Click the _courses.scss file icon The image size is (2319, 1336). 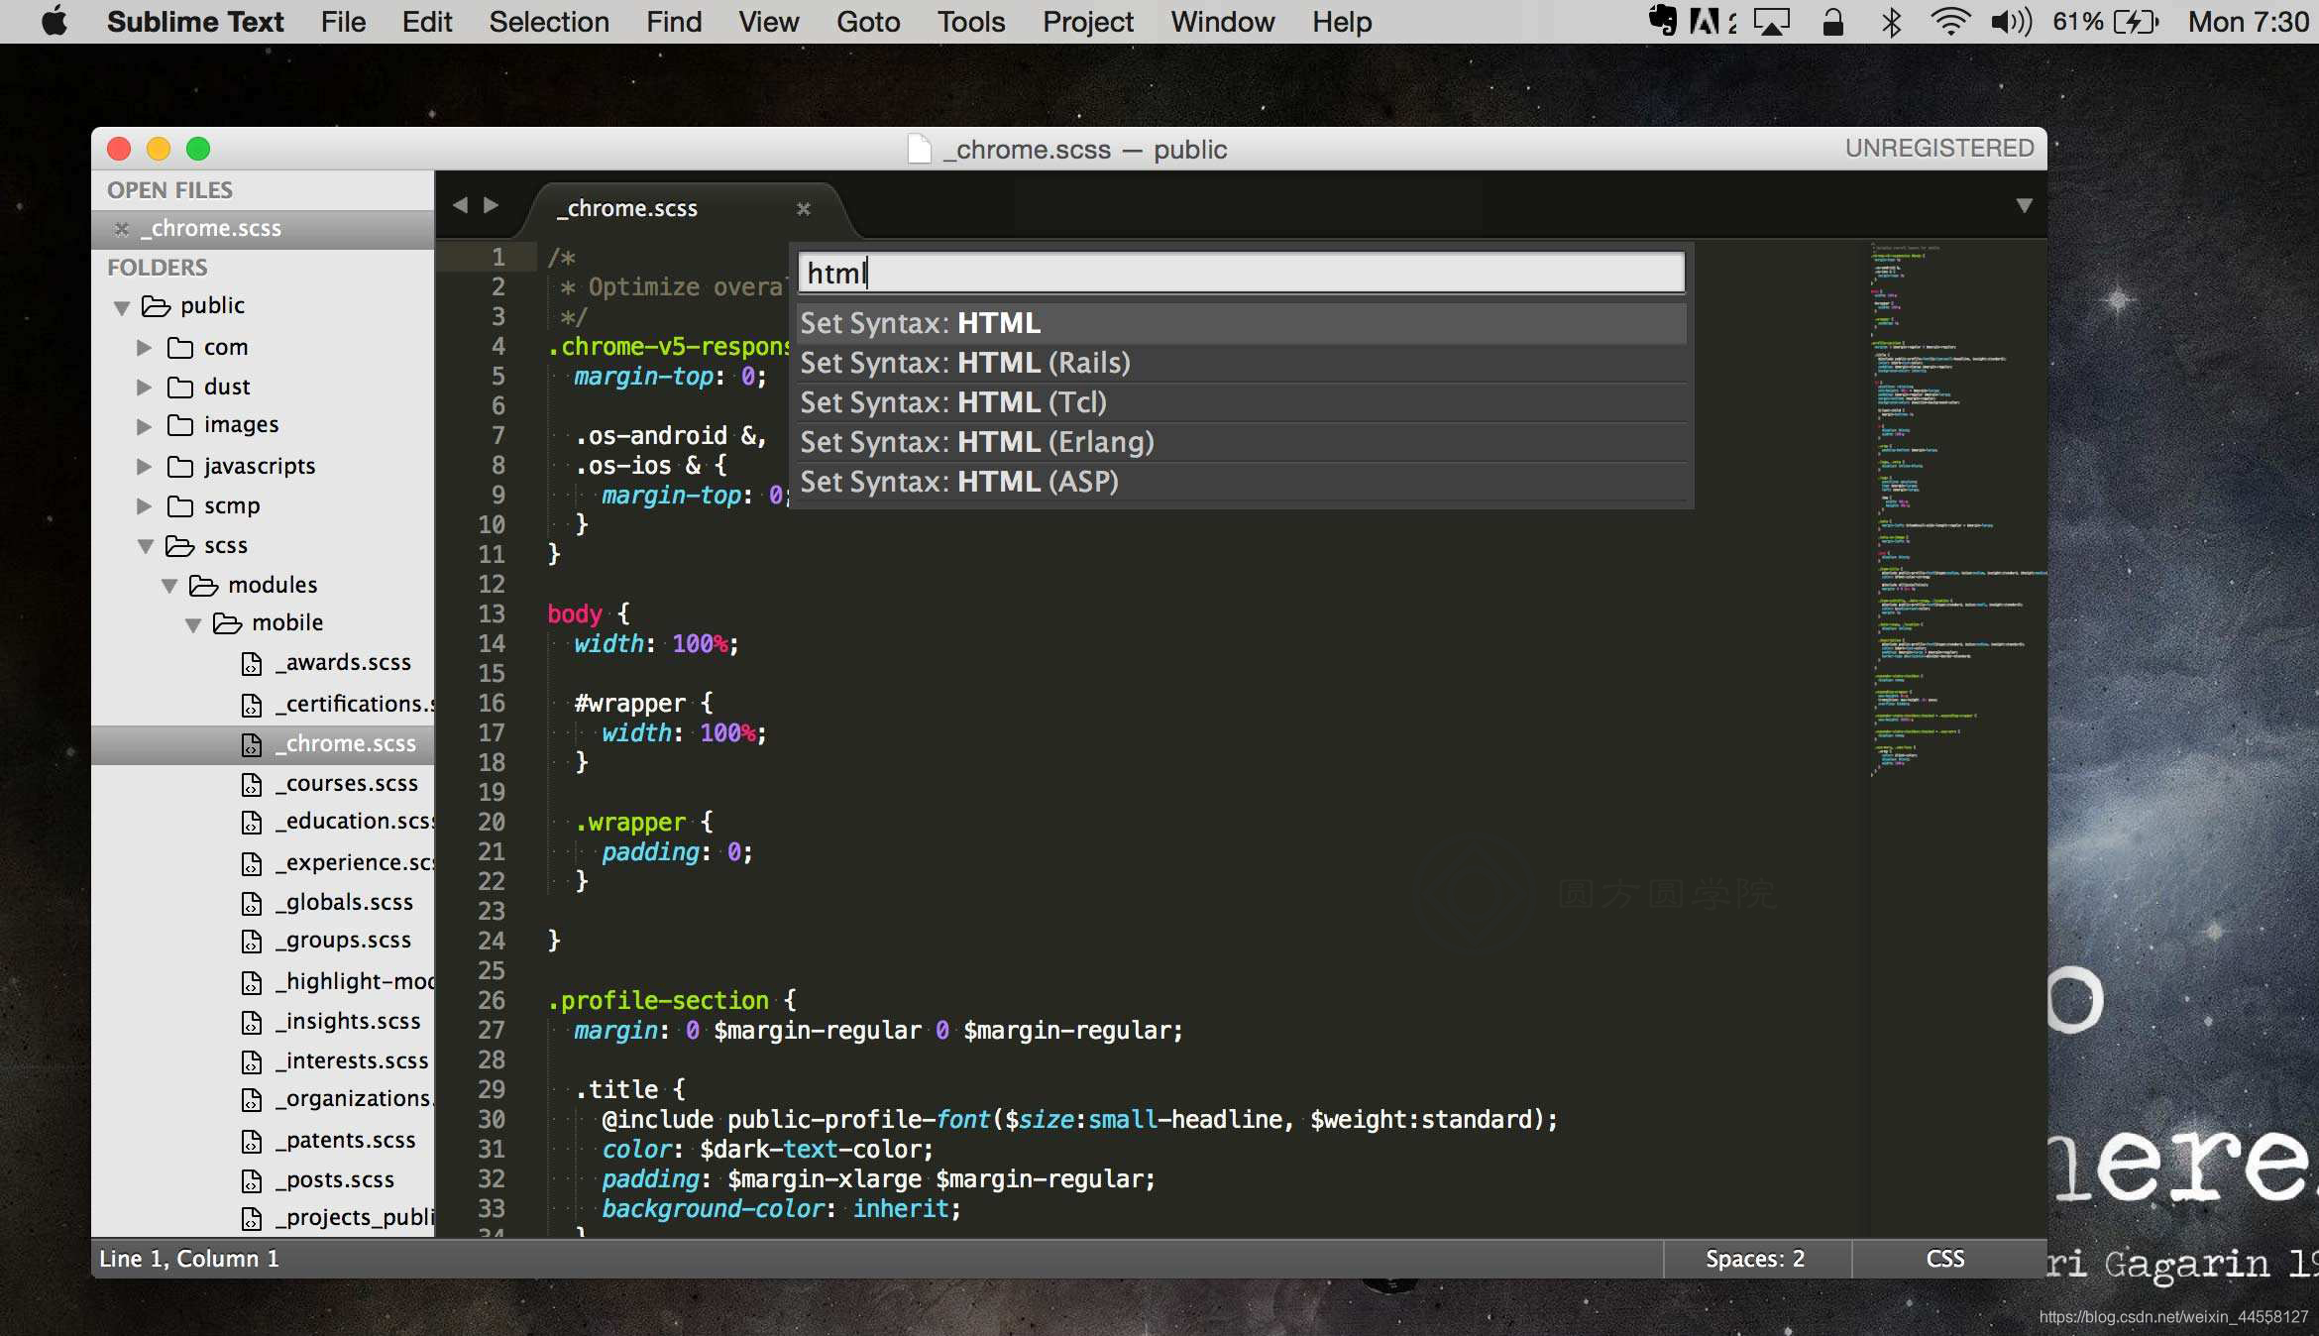pos(252,784)
